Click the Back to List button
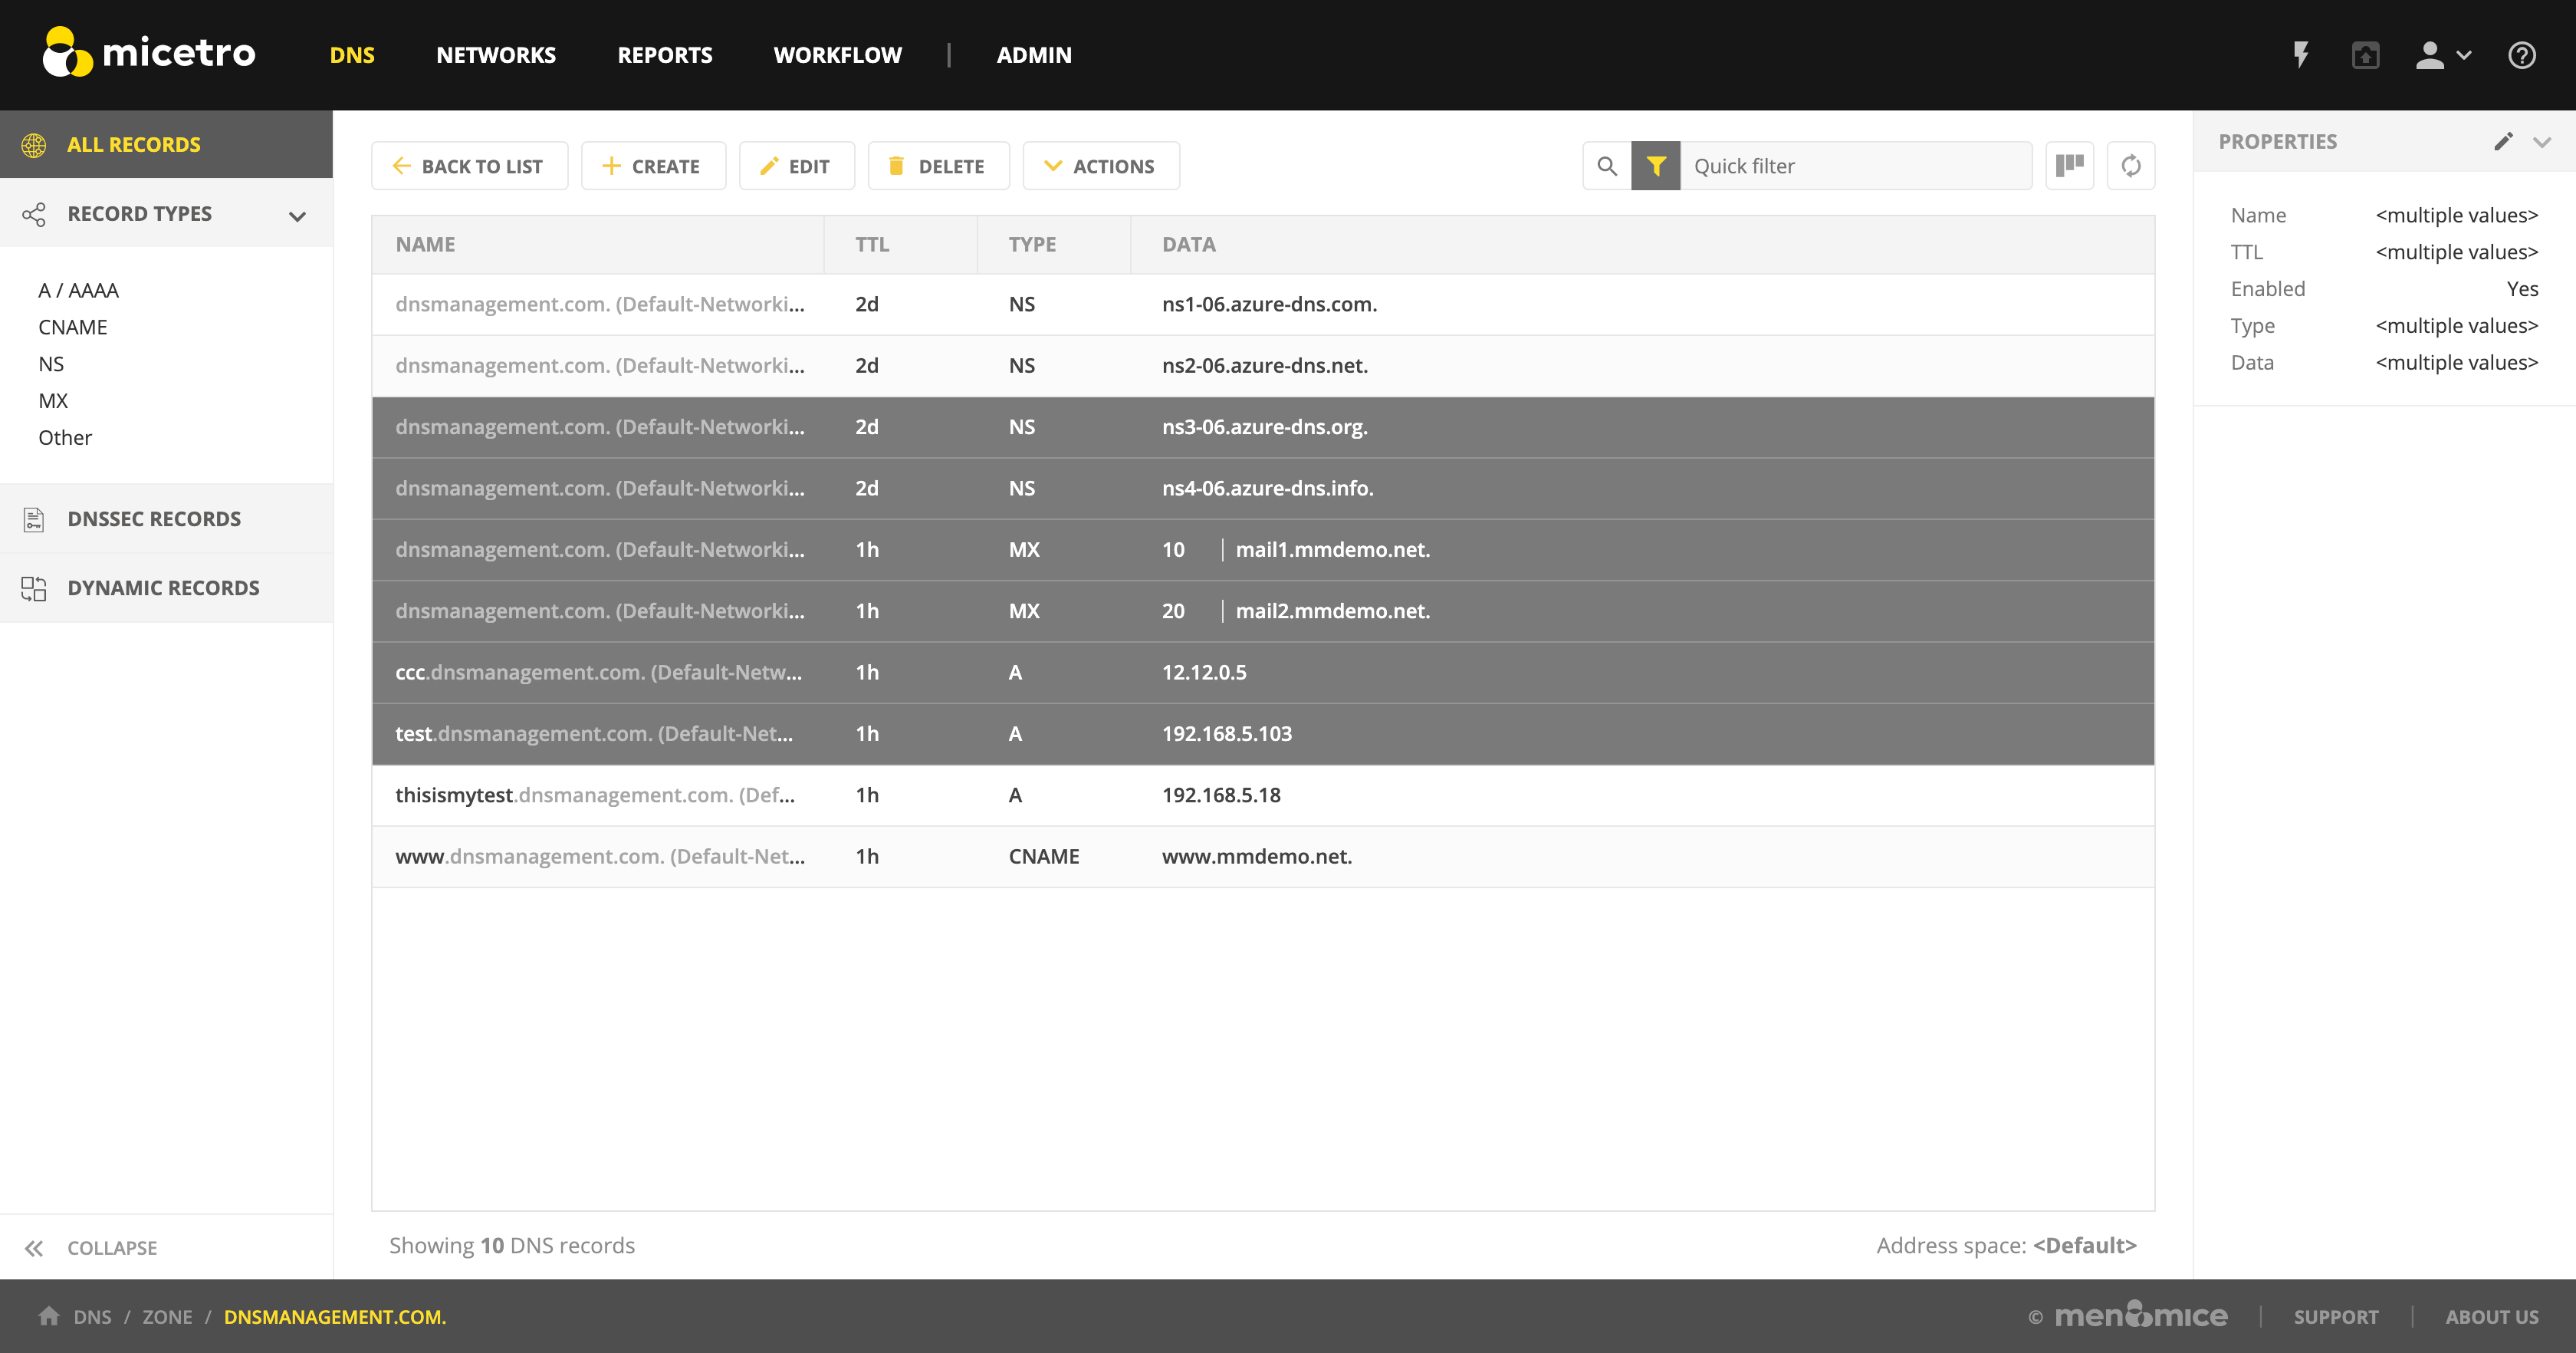This screenshot has height=1353, width=2576. [470, 166]
